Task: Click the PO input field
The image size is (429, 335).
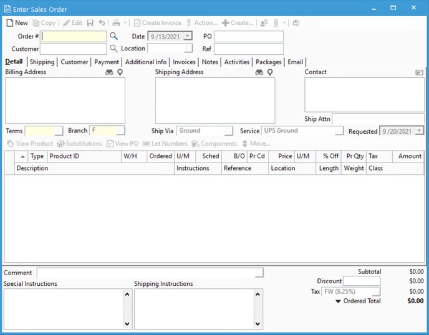Action: tap(248, 36)
